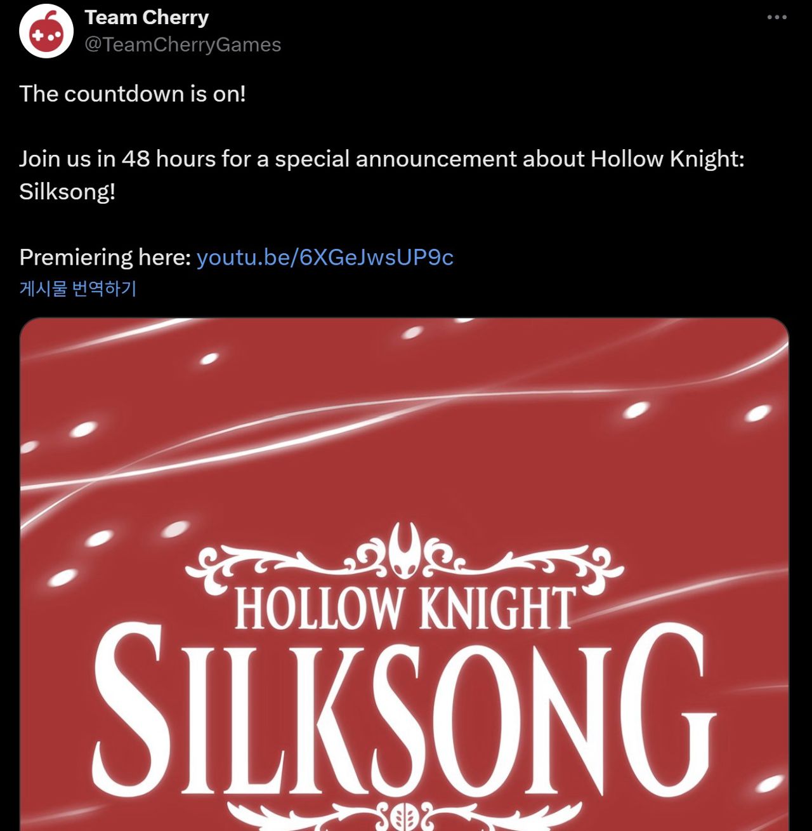
Task: Click the @TeamCherryGames handle
Action: coord(183,44)
